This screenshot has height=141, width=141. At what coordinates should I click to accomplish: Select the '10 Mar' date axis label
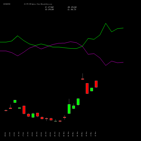86,134
